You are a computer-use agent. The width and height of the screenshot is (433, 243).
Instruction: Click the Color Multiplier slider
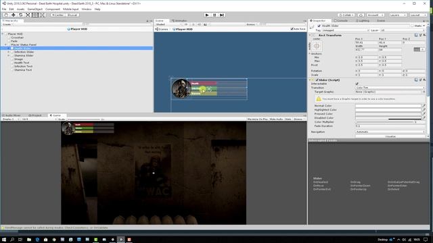[x=384, y=122]
